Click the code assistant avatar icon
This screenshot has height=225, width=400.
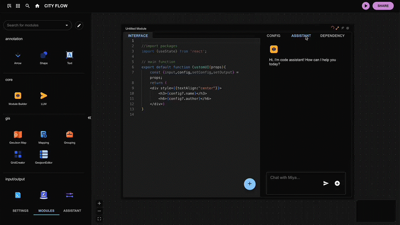click(274, 49)
